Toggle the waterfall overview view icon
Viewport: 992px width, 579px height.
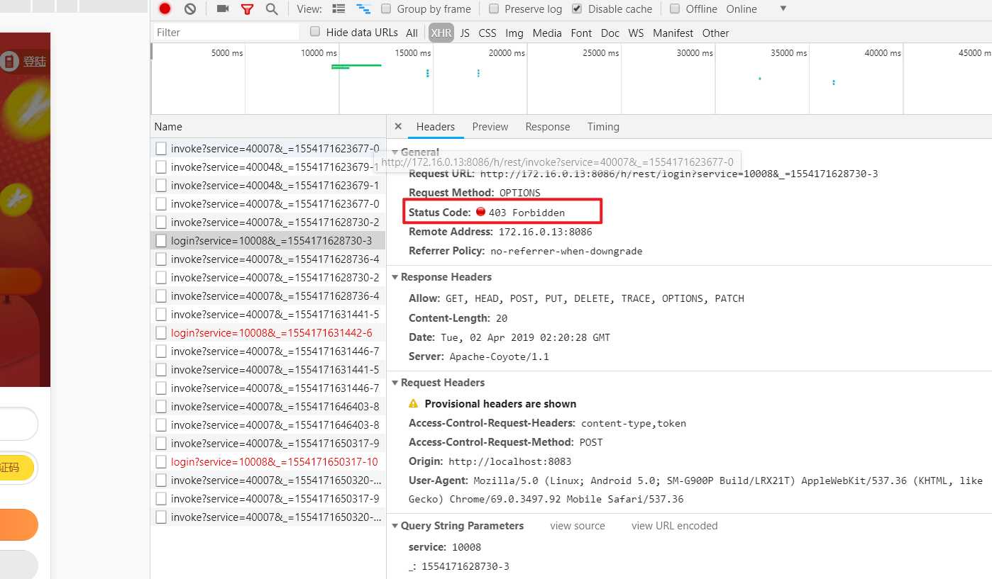coord(363,9)
